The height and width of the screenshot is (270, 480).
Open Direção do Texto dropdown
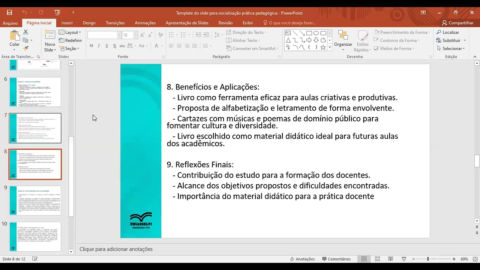click(x=246, y=32)
